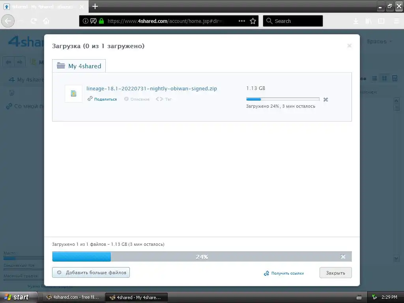Viewport: 404px width, 303px height.
Task: Click the 1.13 GB file size text
Action: click(256, 88)
